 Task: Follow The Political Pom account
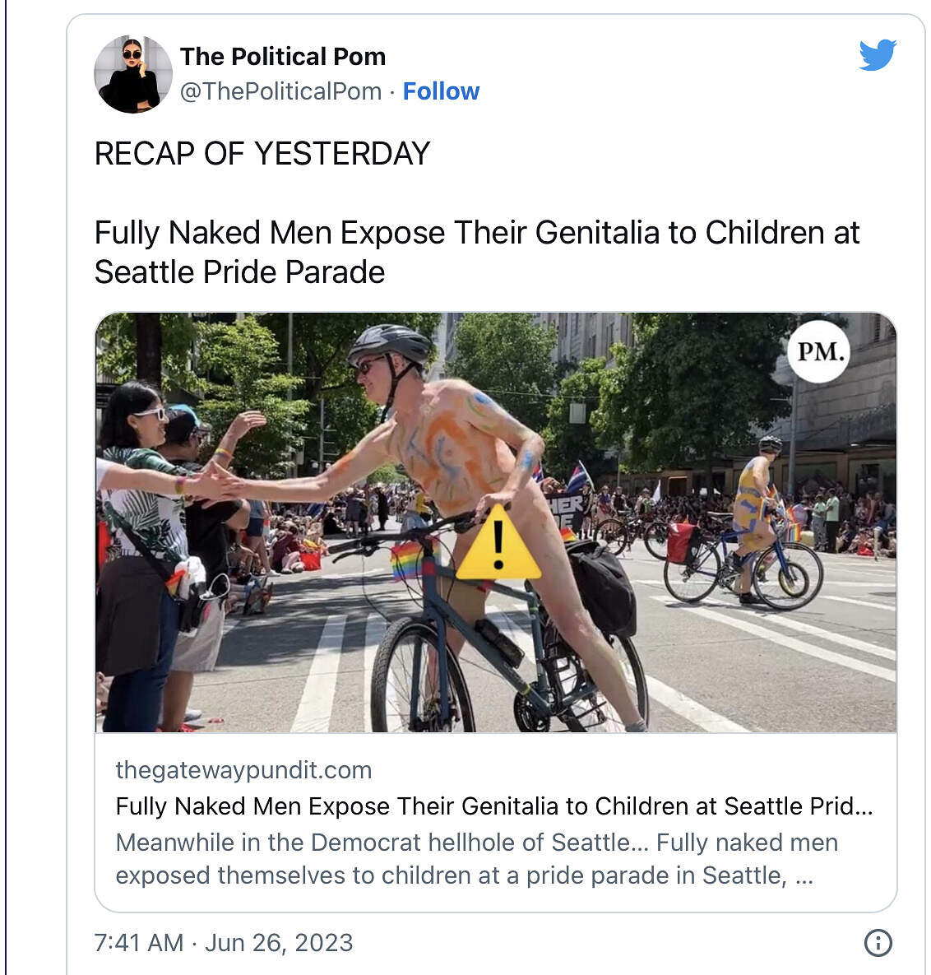(x=441, y=91)
